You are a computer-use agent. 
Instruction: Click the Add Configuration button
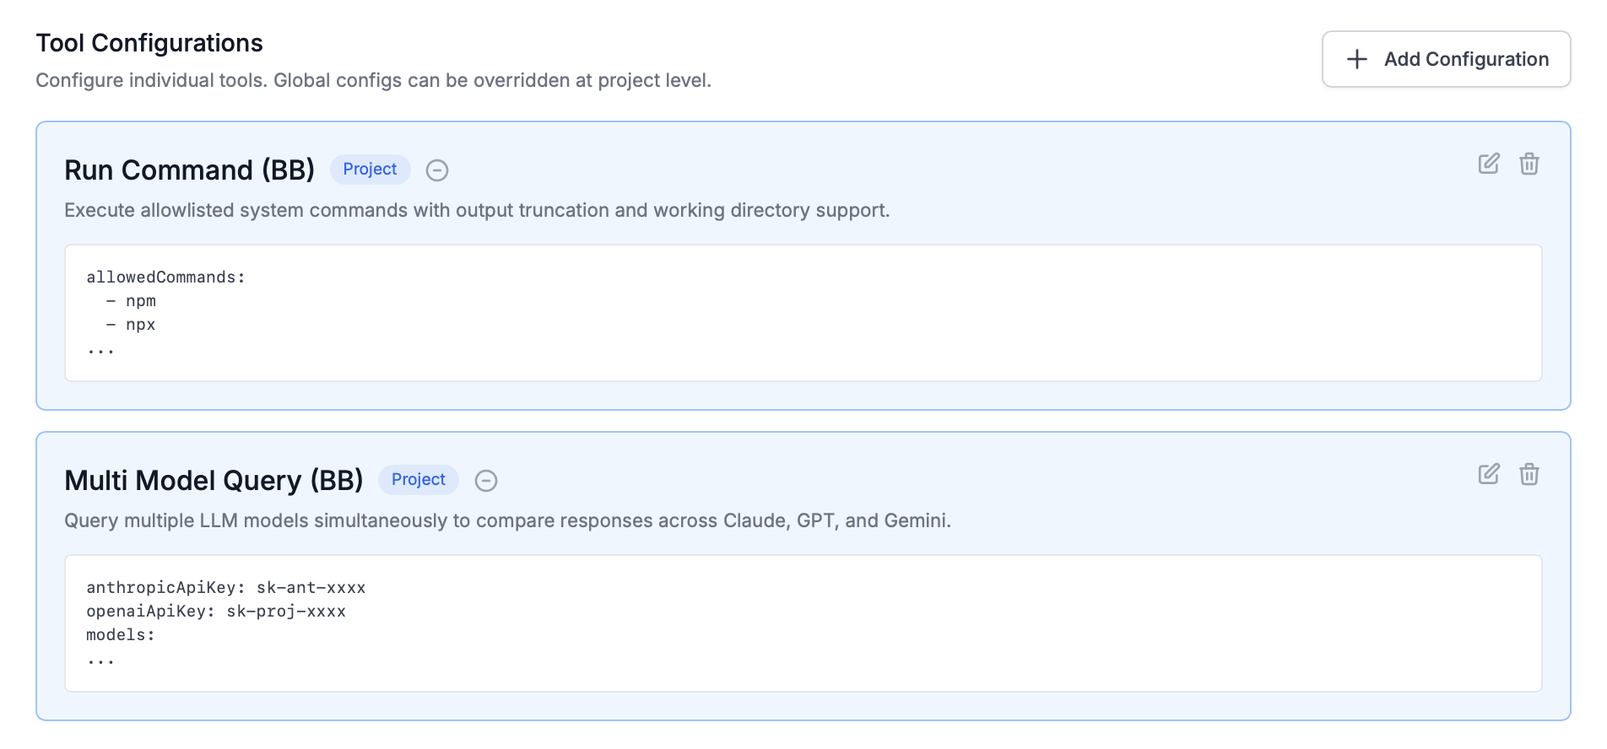[x=1445, y=59]
